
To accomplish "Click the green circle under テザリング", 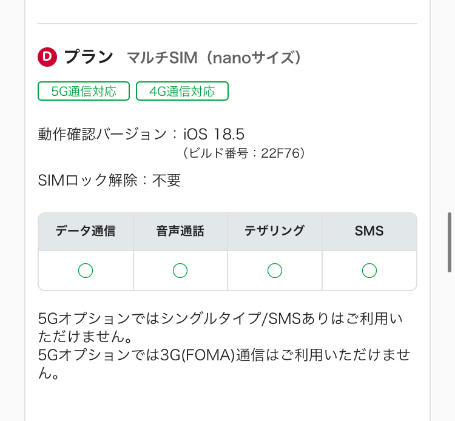I will tap(275, 271).
